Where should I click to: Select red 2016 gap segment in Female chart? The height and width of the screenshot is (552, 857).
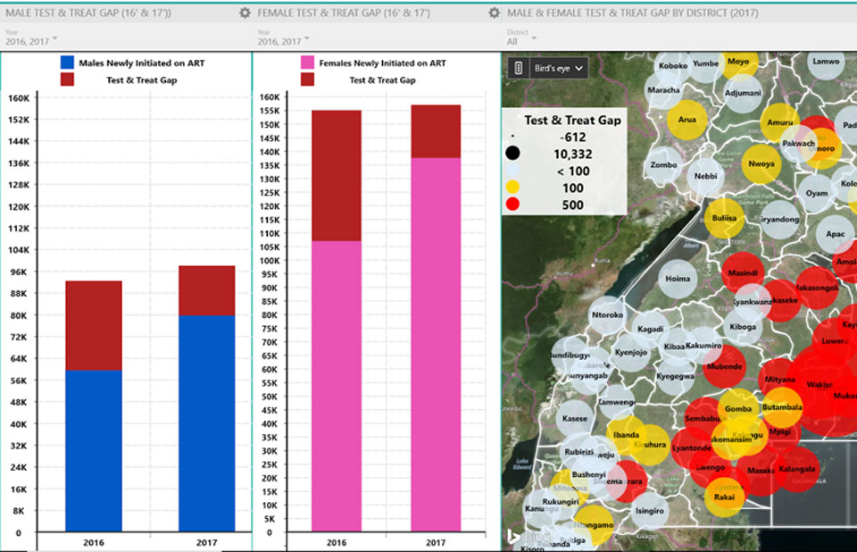click(337, 176)
